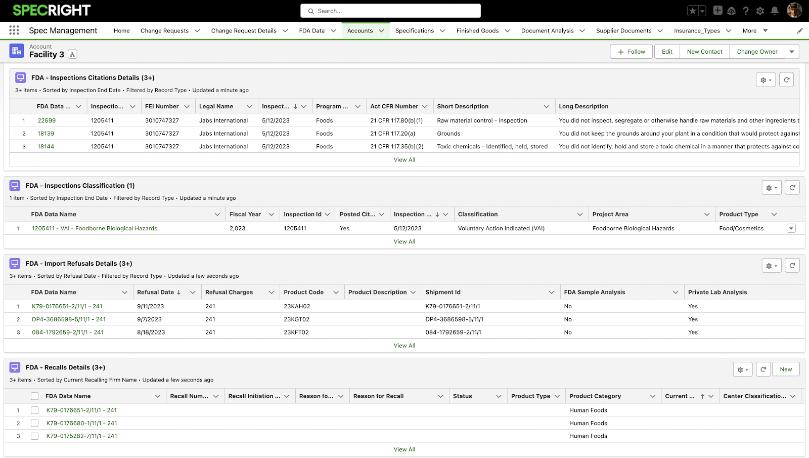Click the cell "23KFT02"
This screenshot has height=458, width=809.
pyautogui.click(x=296, y=332)
